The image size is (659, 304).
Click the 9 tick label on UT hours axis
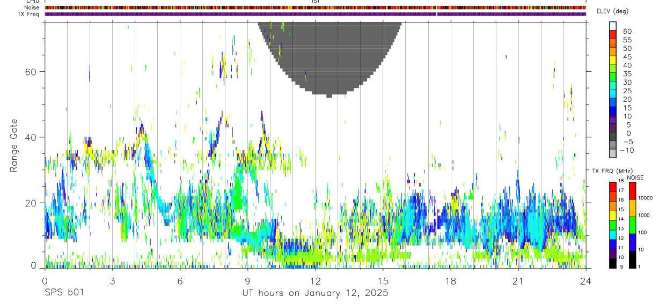247,281
